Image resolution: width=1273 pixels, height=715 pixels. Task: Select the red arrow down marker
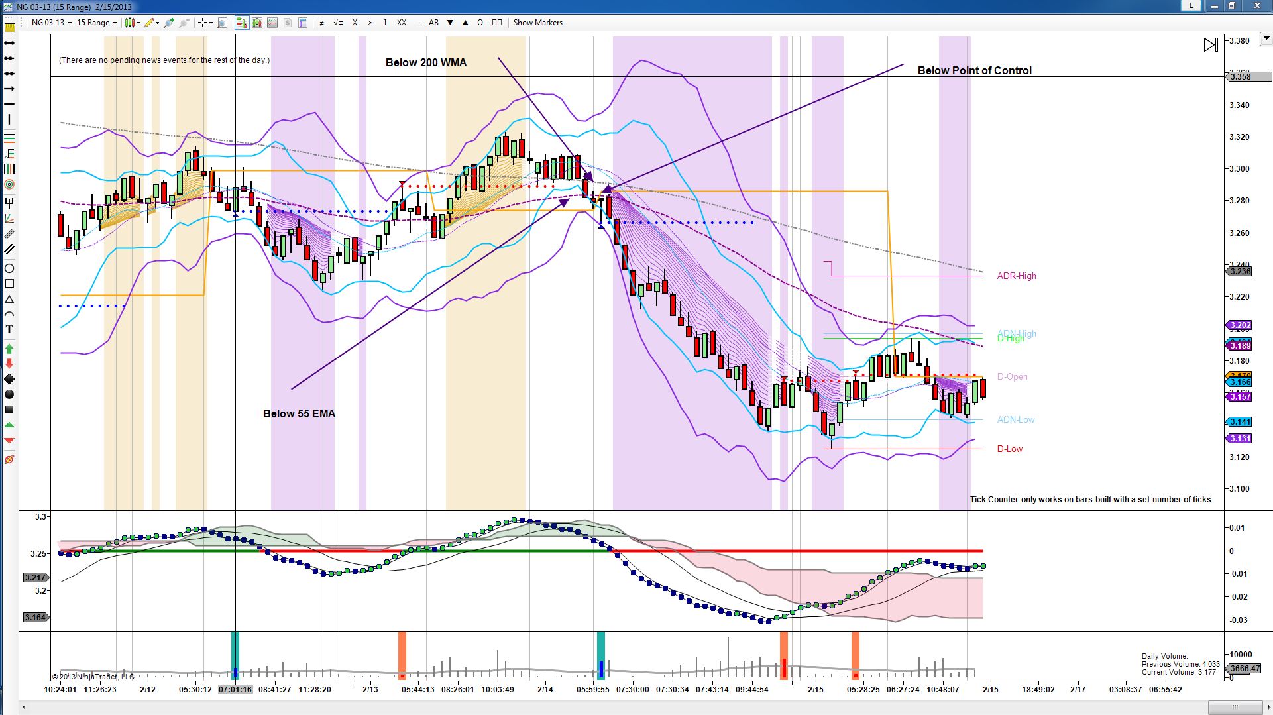(9, 364)
